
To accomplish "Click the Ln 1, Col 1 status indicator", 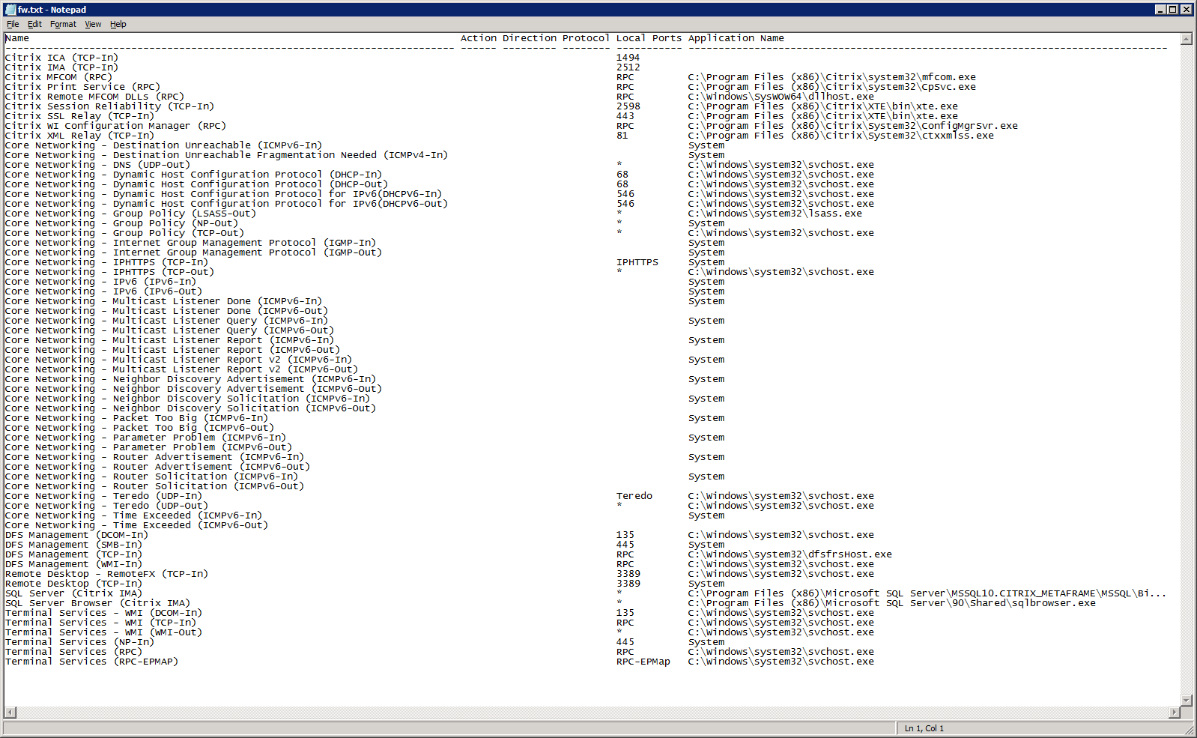I will coord(924,728).
